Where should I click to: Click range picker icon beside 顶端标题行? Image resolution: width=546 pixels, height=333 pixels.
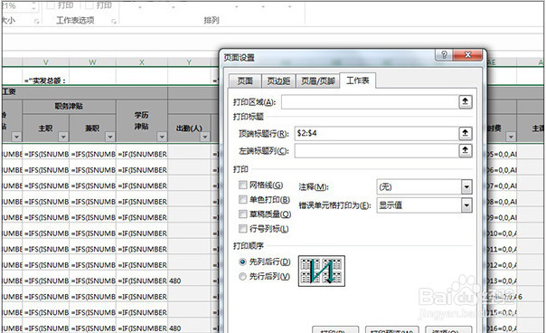466,133
